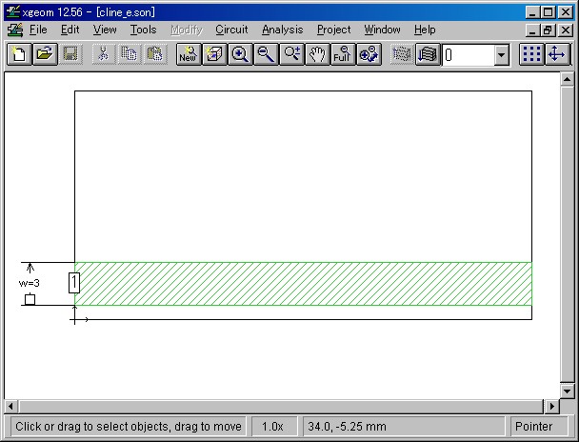The width and height of the screenshot is (579, 442).
Task: Click the xgeom title bar application icon
Action: (12, 11)
